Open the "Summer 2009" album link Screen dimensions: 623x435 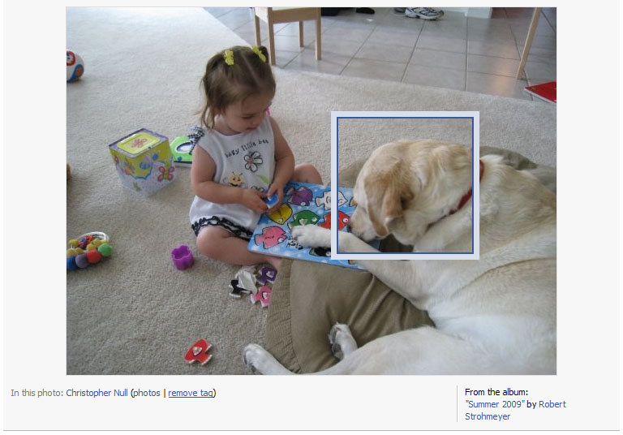(x=495, y=404)
